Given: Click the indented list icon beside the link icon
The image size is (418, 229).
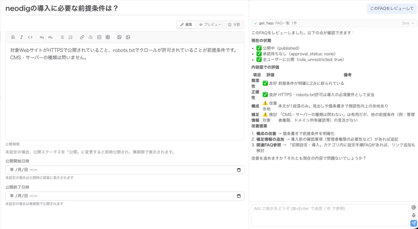Looking at the screenshot, I should point(91,37).
